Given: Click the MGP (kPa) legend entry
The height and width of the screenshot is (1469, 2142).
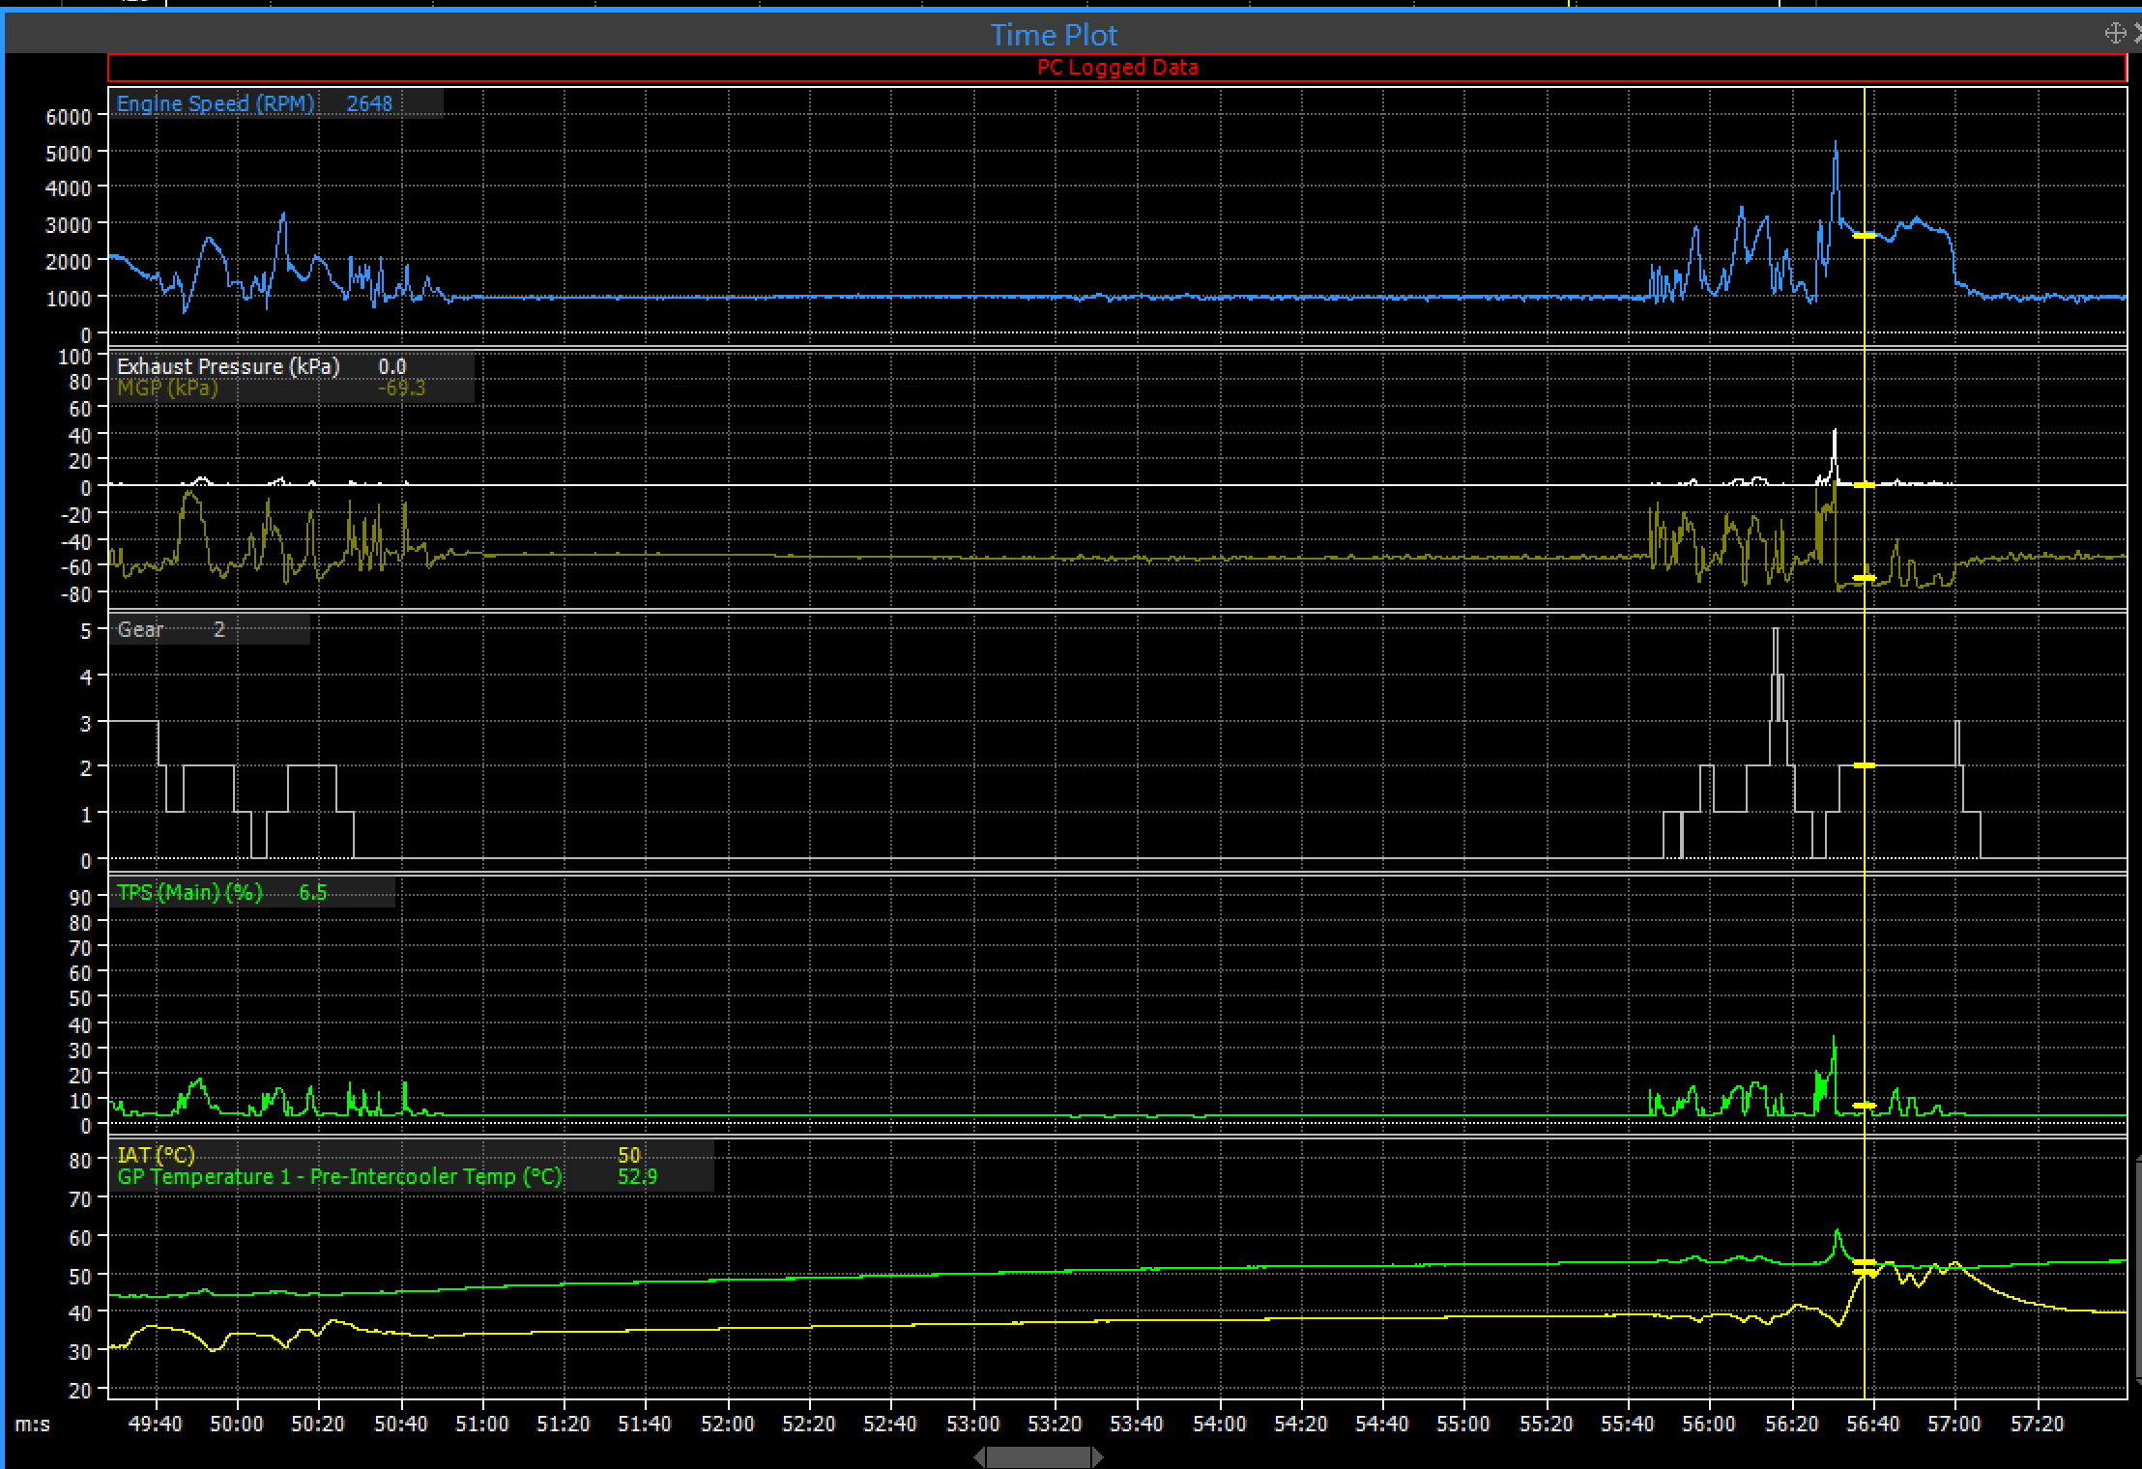Looking at the screenshot, I should click(x=167, y=389).
